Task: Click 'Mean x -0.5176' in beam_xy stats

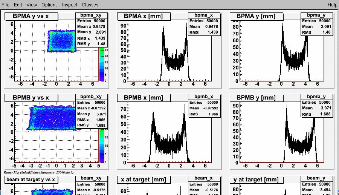Action: (91, 190)
